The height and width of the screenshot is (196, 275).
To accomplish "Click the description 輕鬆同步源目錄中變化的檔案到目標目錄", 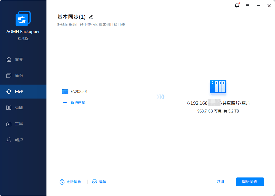I will [91, 25].
